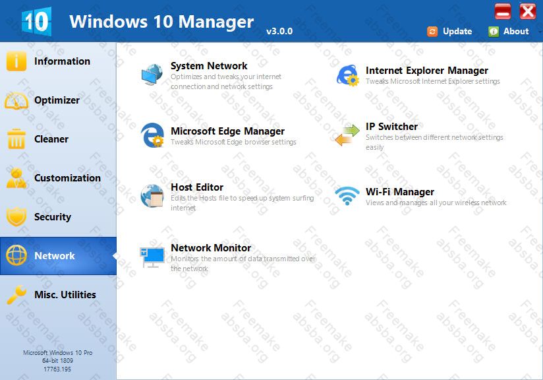Click the Network globe icon
Image resolution: width=543 pixels, height=380 pixels.
pos(16,255)
